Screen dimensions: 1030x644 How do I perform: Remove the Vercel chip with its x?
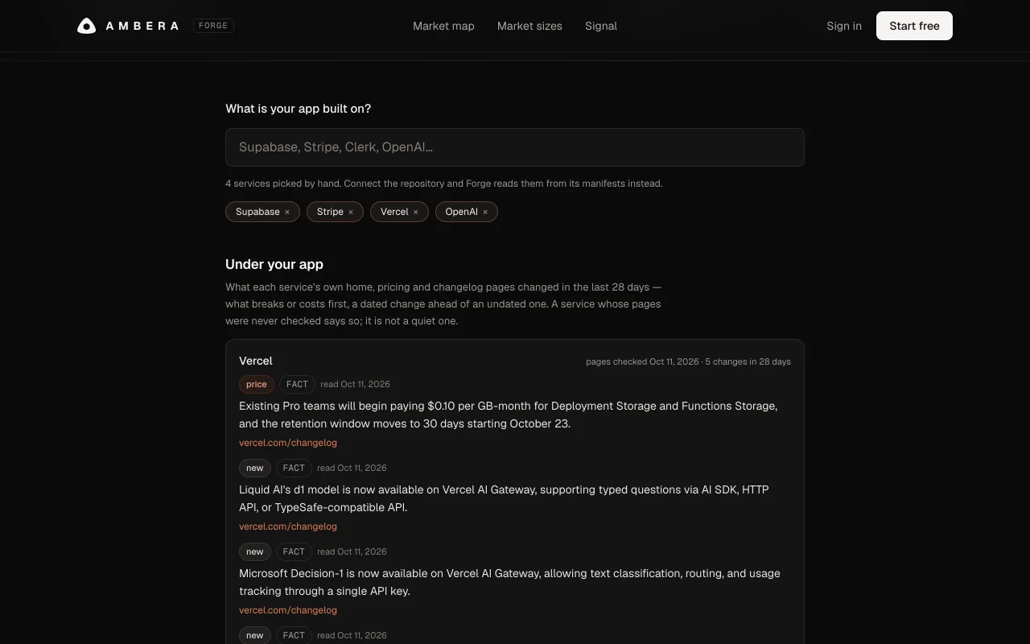416,212
